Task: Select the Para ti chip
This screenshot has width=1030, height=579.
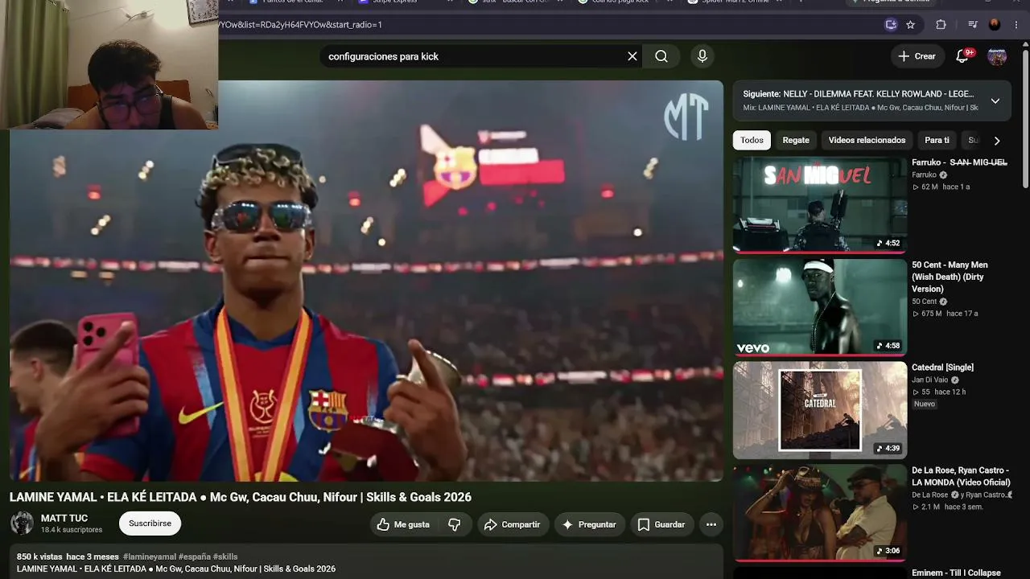Action: coord(937,140)
